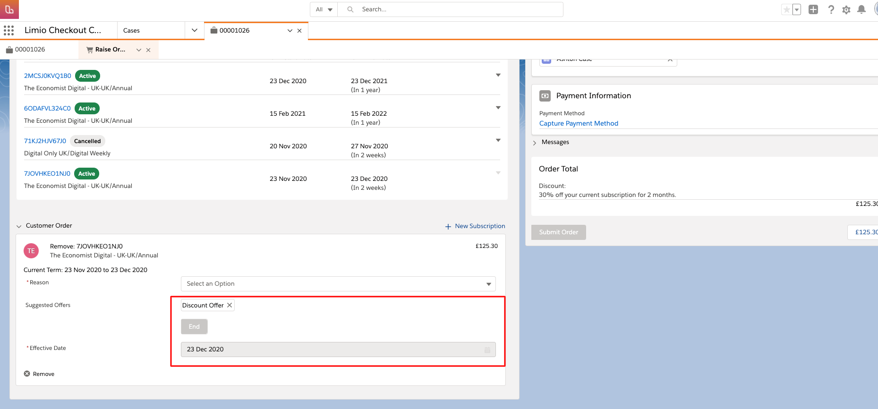Click the Order Total heading
This screenshot has width=878, height=409.
tap(558, 169)
